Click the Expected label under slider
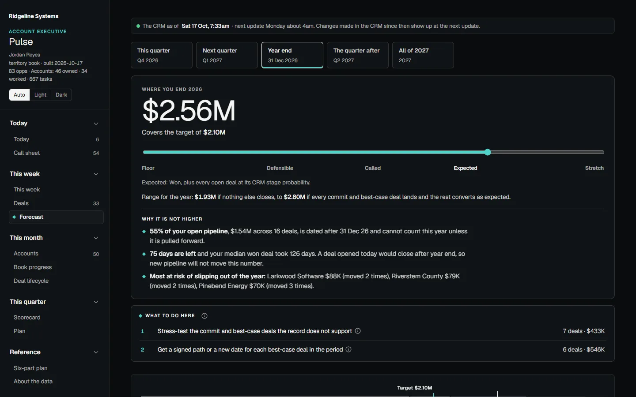Screen dimensions: 636x397 [x=466, y=168]
